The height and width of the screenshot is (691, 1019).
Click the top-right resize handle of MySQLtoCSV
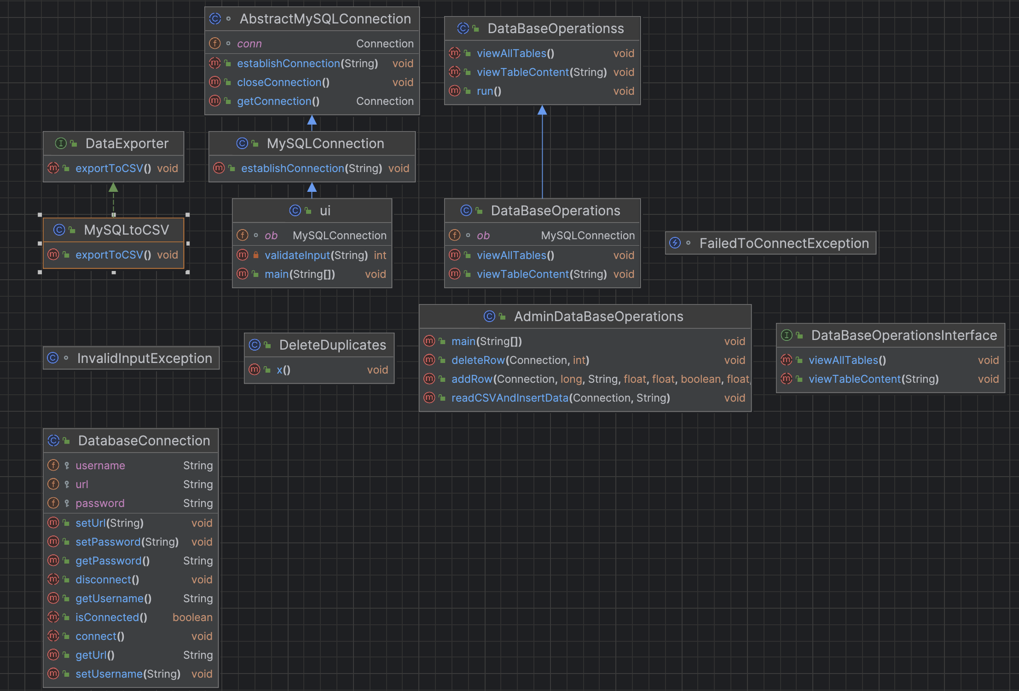tap(187, 215)
